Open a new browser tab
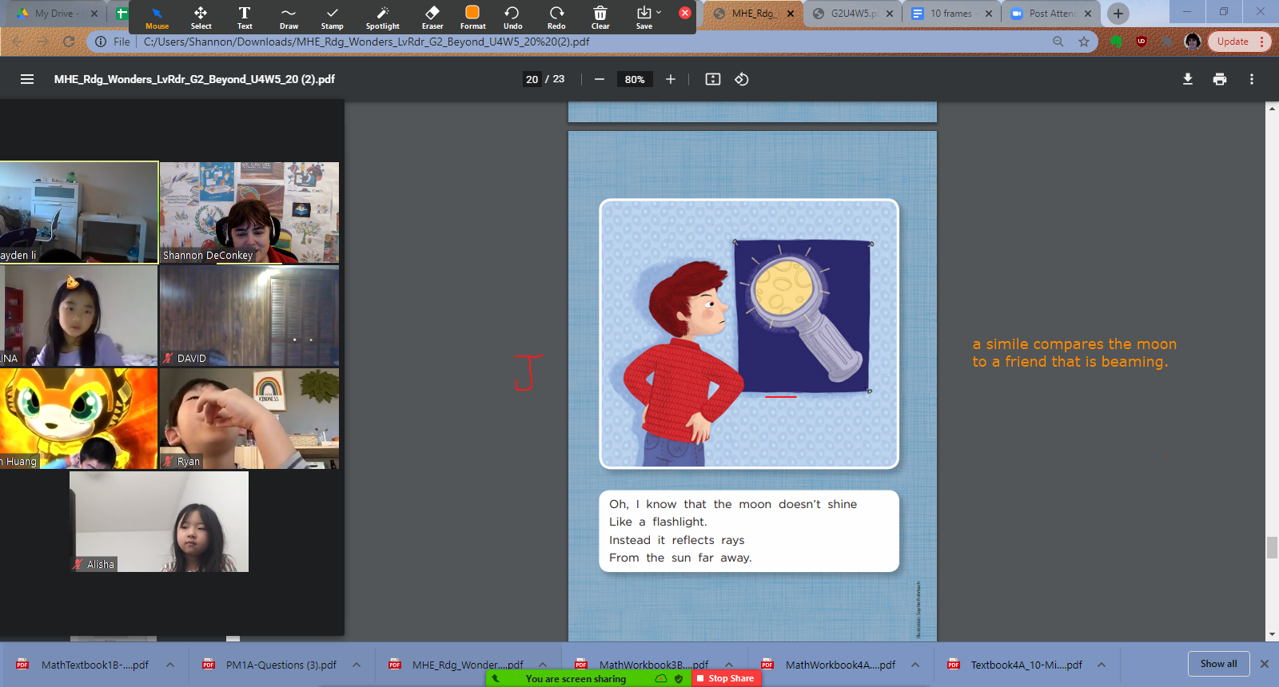1279x687 pixels. 1118,14
